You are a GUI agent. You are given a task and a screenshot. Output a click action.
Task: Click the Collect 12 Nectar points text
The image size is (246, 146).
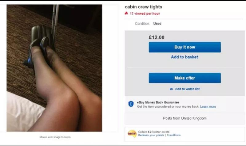tap(154, 132)
